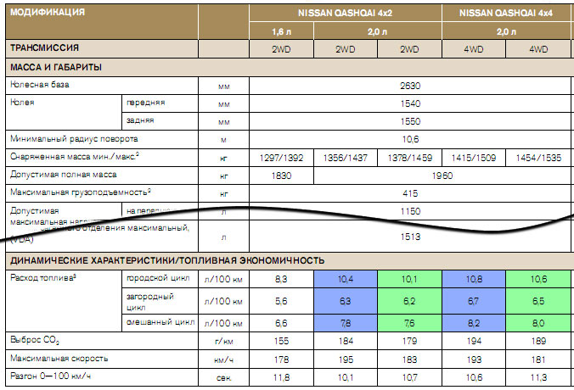Screen dimensions: 574x390
Task: Select the blue combined cycle cell 8,2
Action: click(x=474, y=323)
